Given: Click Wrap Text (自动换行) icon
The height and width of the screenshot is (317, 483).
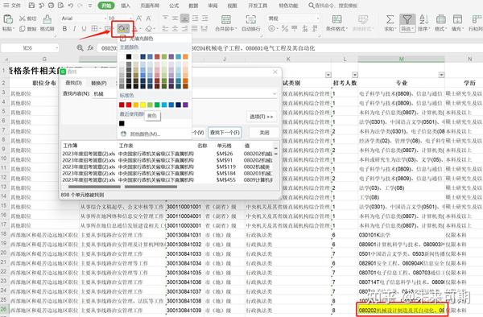Looking at the screenshot, I should click(x=250, y=19).
